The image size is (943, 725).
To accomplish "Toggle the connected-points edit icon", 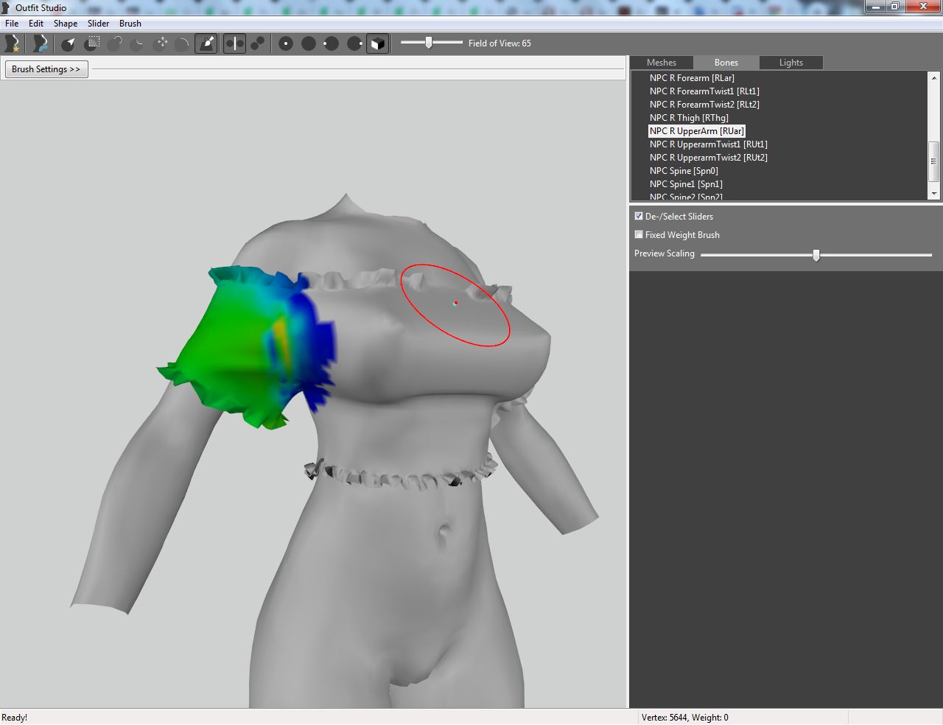I will point(257,43).
